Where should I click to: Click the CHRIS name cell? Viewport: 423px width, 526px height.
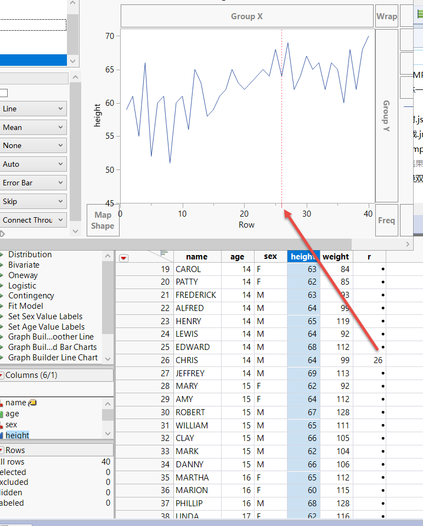click(198, 360)
